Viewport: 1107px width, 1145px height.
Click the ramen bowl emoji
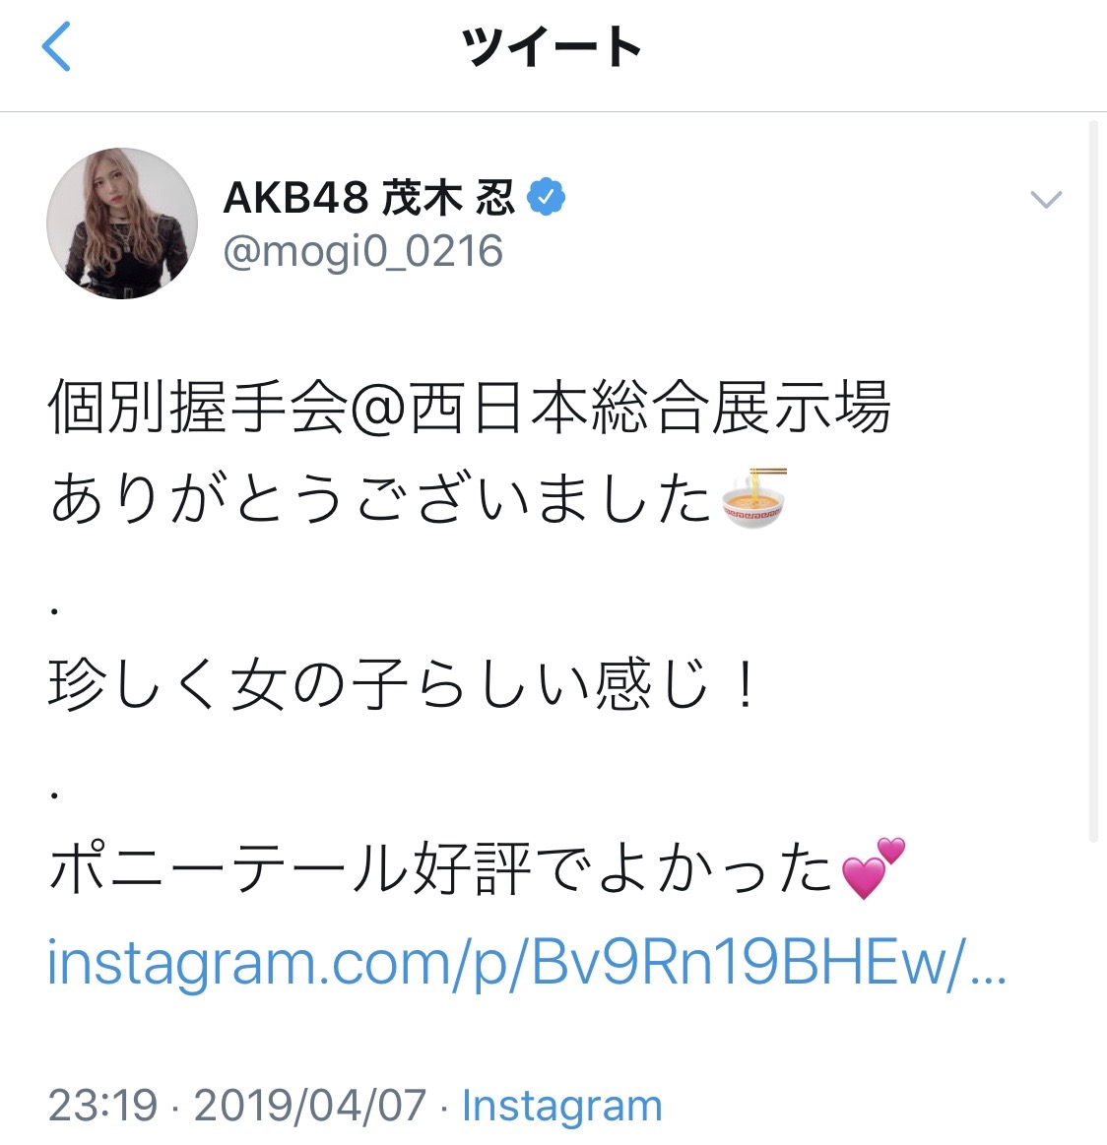(x=754, y=498)
